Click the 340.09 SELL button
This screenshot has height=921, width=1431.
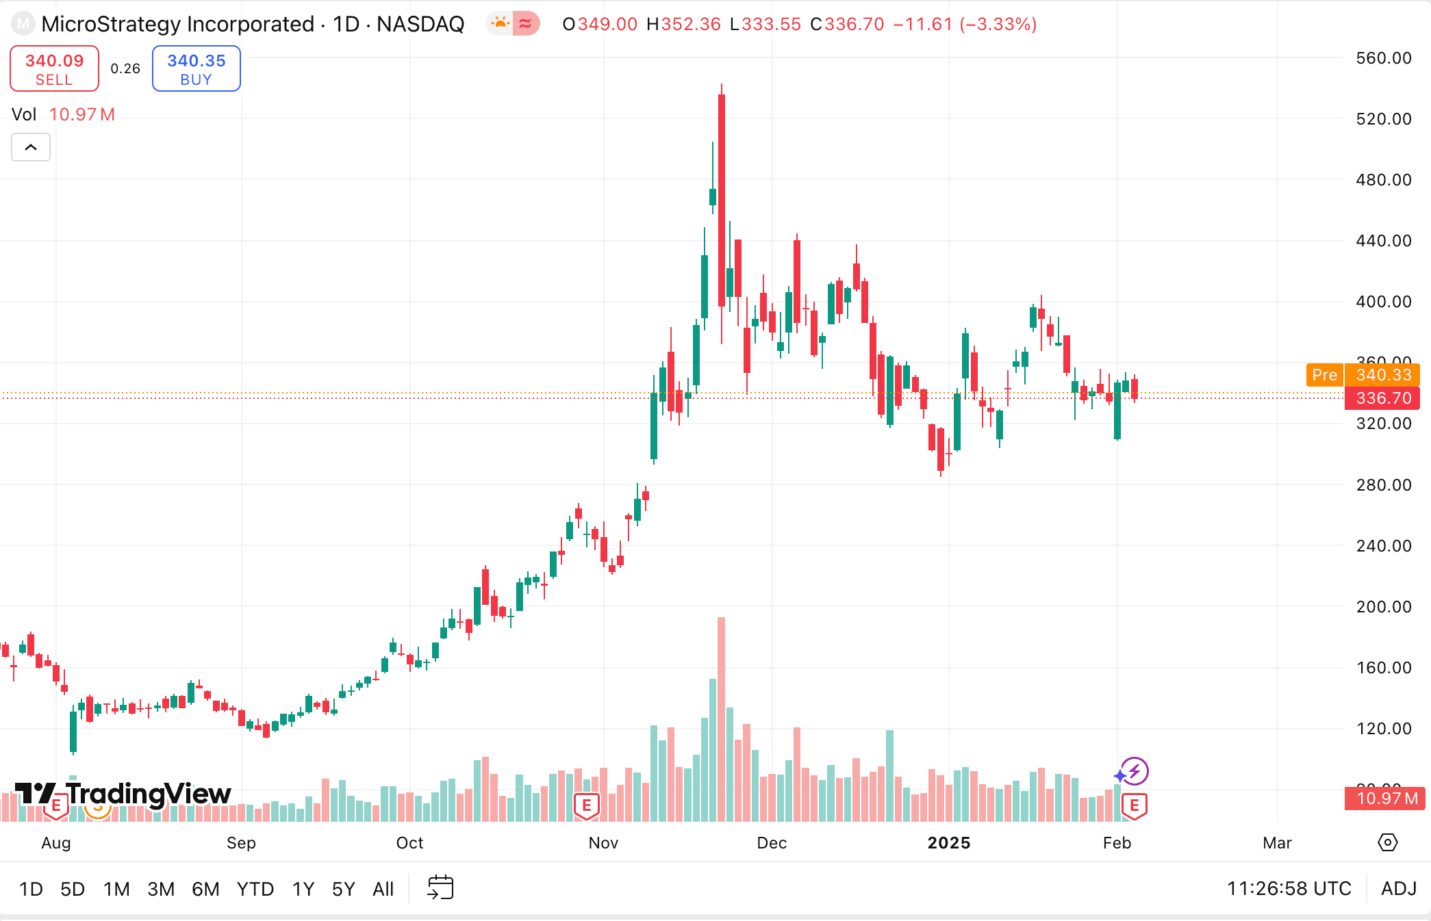[x=54, y=68]
